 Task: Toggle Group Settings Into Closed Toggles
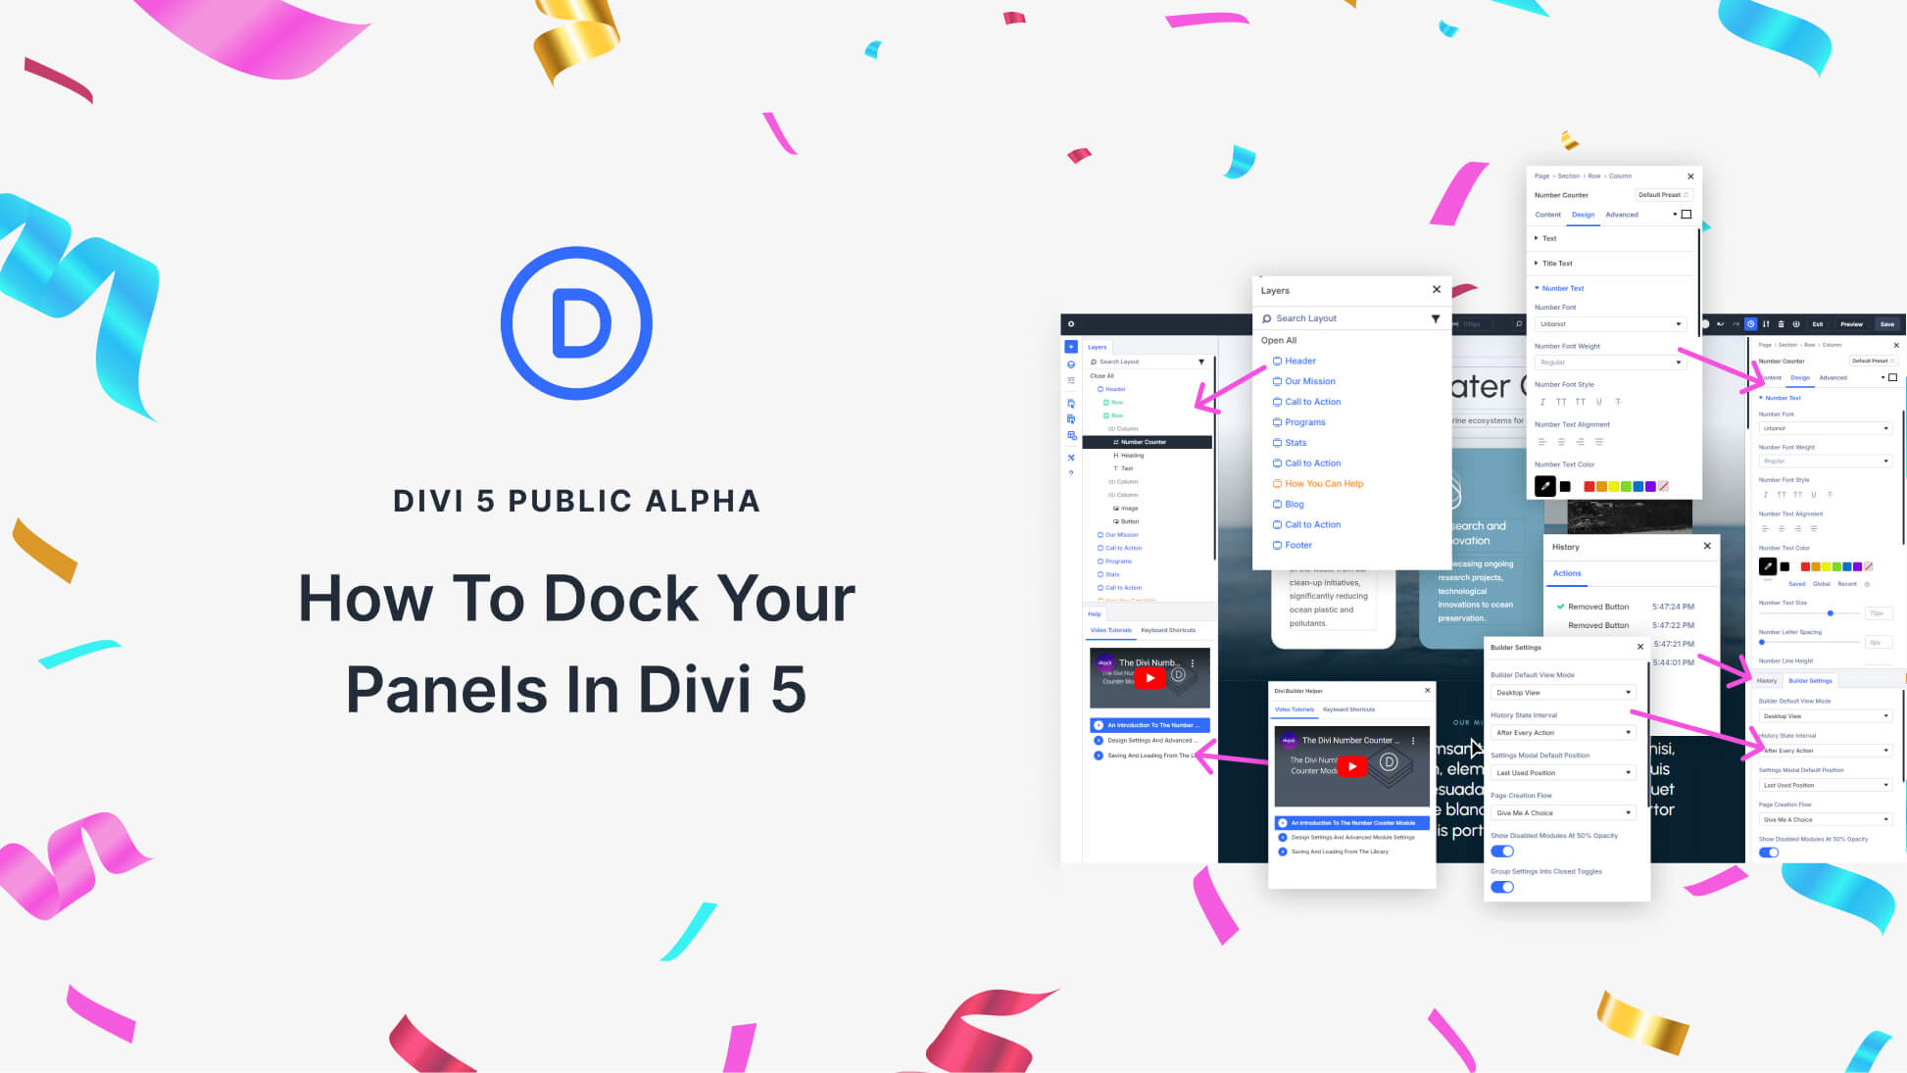tap(1502, 887)
